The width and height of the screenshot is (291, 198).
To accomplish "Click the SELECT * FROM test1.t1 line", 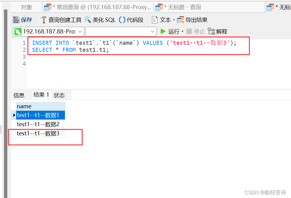I will 70,50.
